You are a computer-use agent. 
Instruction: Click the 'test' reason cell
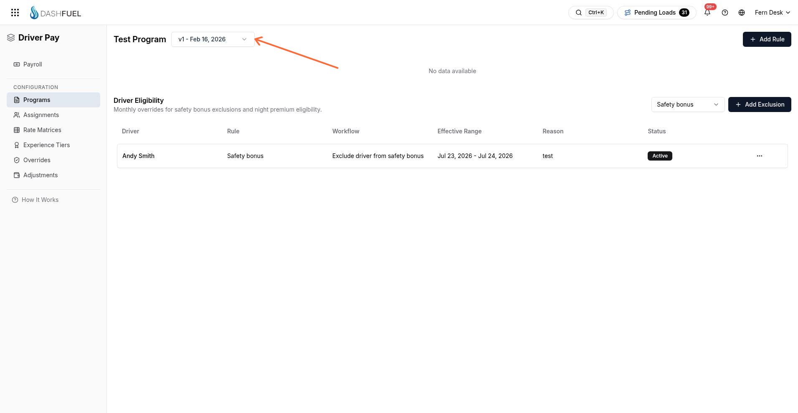coord(547,156)
